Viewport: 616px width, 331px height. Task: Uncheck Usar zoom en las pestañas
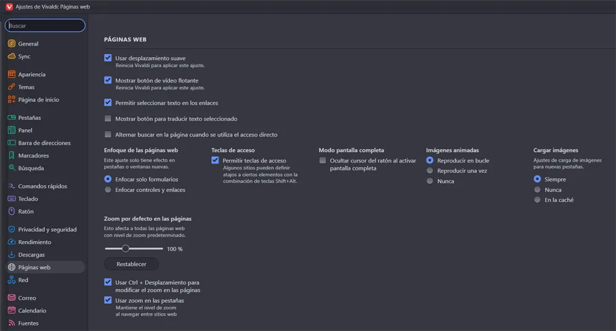tap(108, 300)
